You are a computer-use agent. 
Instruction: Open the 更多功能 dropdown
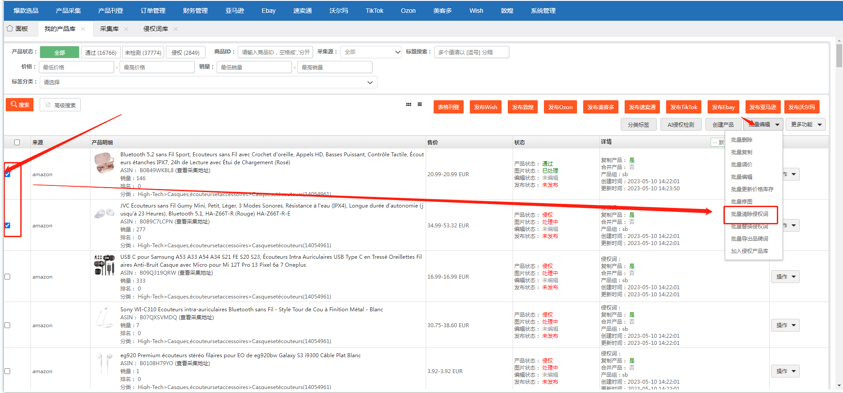click(805, 125)
